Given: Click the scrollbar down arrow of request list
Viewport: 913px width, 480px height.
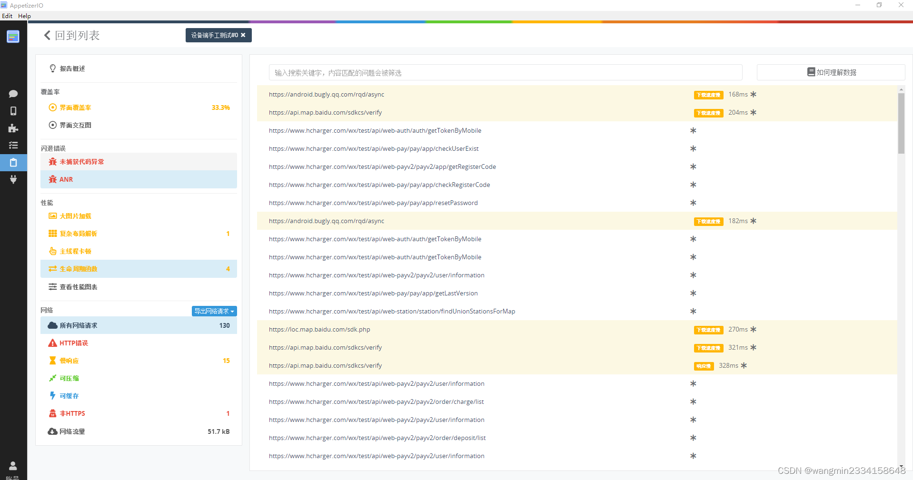Looking at the screenshot, I should pyautogui.click(x=901, y=467).
